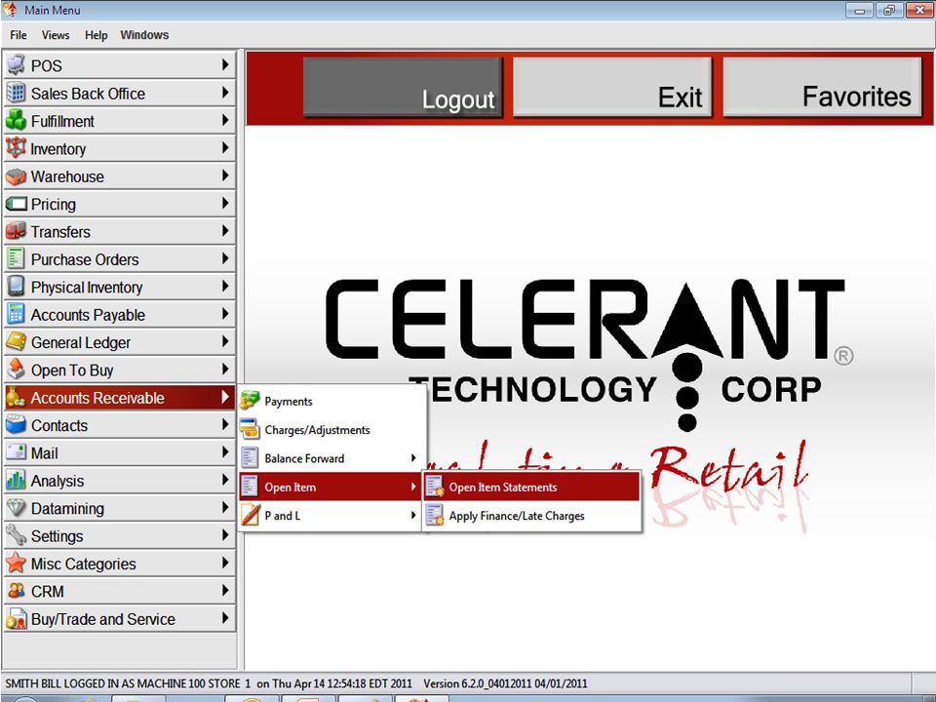Image resolution: width=936 pixels, height=702 pixels.
Task: Expand the General Ledger arrow
Action: click(225, 341)
